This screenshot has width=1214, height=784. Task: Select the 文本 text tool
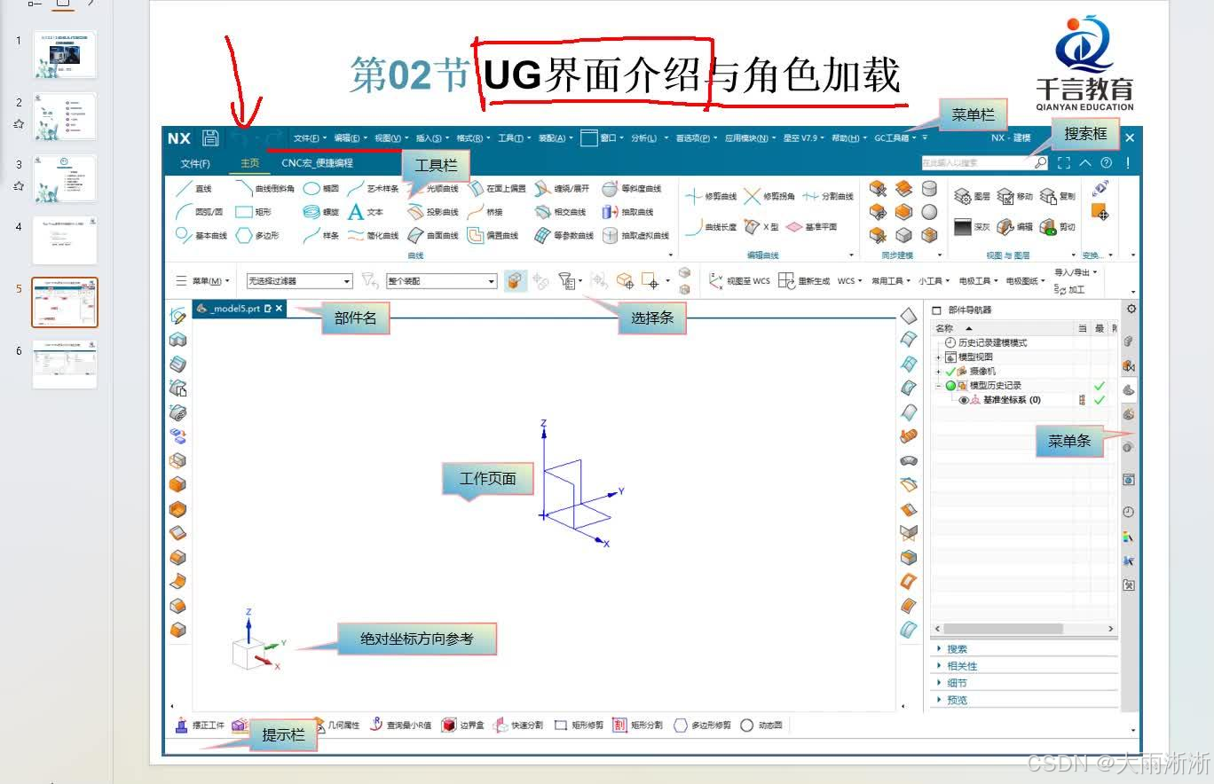coord(365,212)
